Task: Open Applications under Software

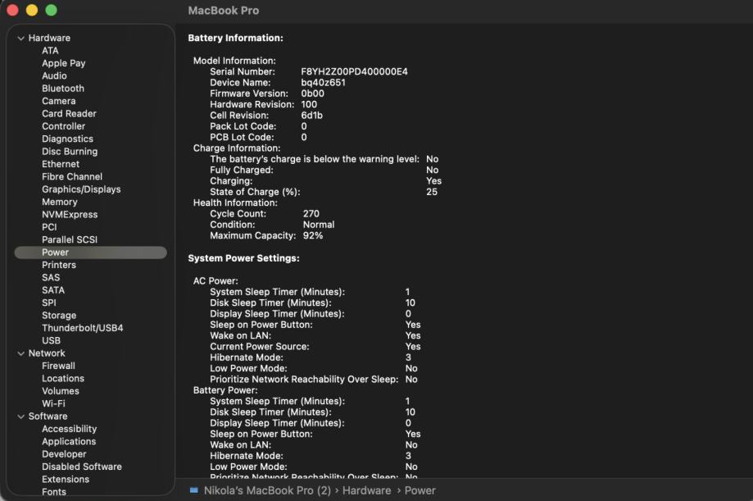Action: coord(69,441)
